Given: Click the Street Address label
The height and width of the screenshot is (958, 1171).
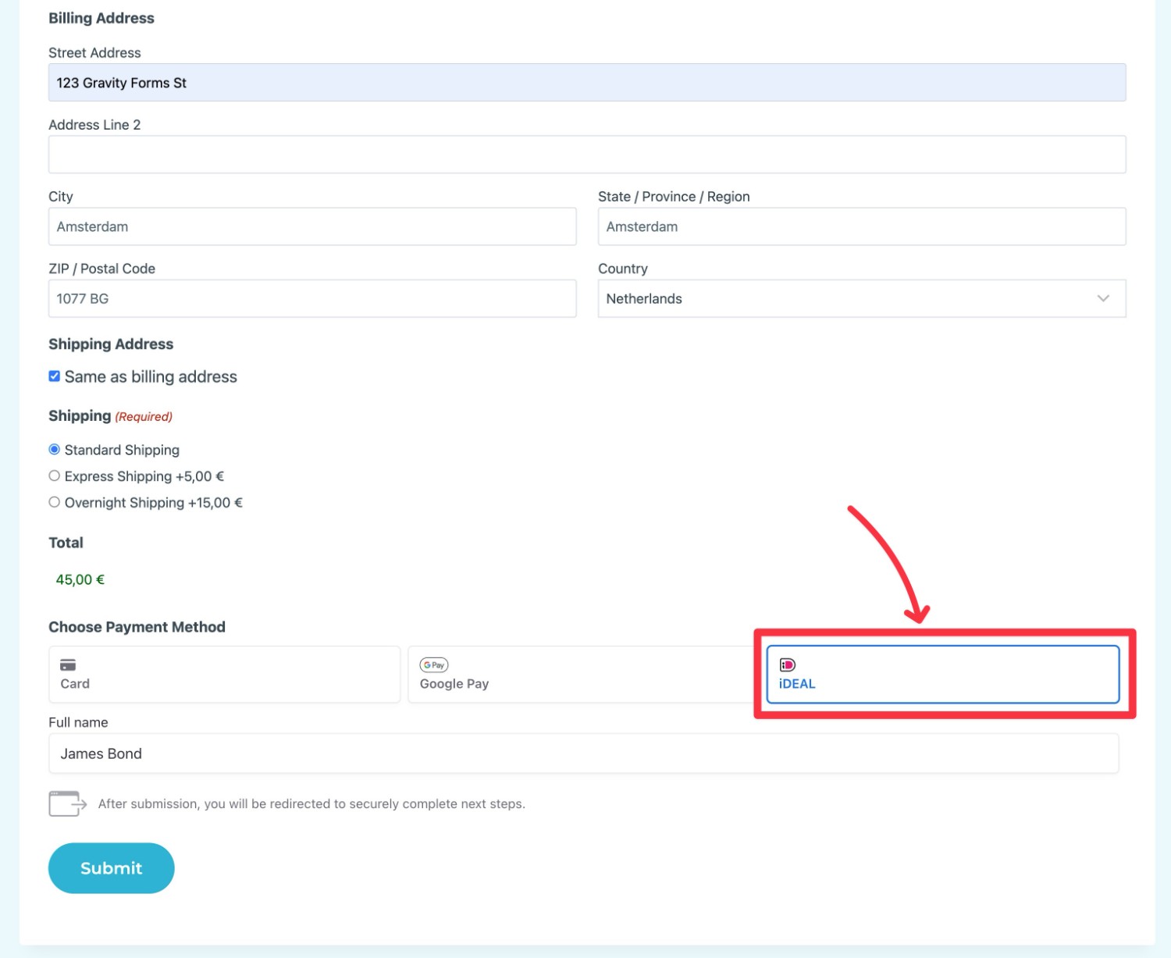Looking at the screenshot, I should coord(94,53).
